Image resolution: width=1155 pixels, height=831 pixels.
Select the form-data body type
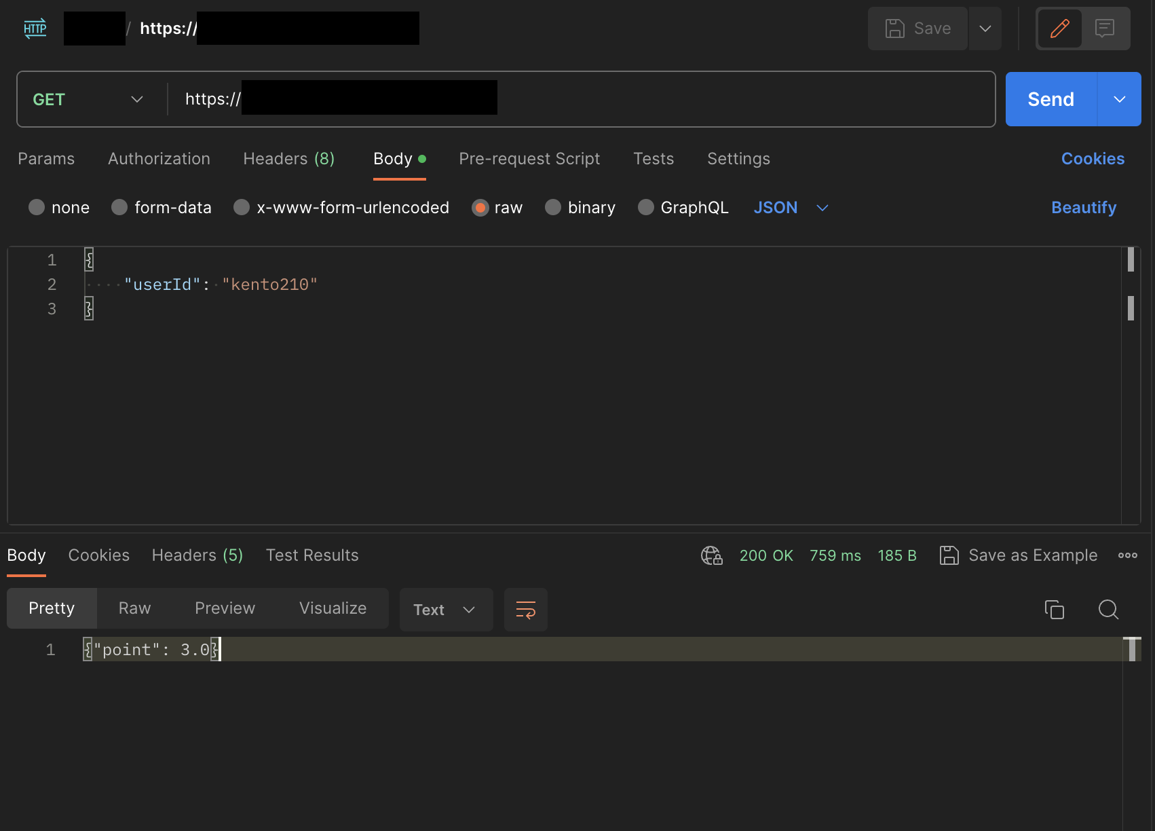click(x=120, y=208)
